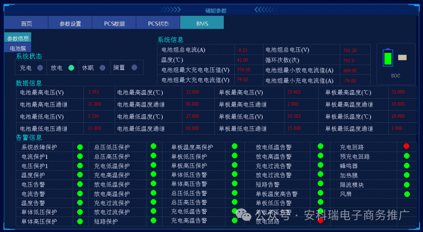Screen dimensions: 423x232
Task: Click the 风扇 status indicator
Action: [x=407, y=194]
